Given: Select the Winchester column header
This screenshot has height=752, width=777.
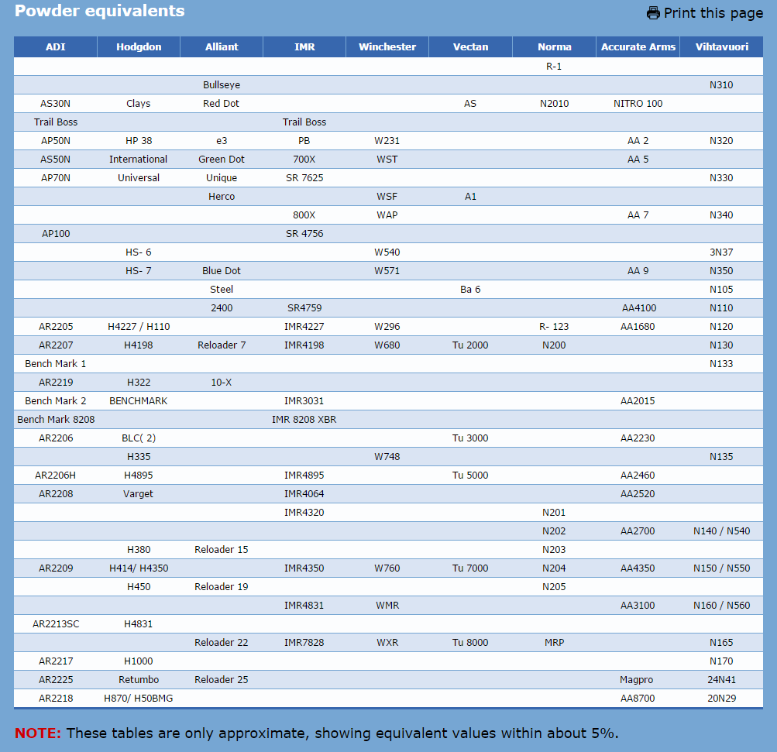Looking at the screenshot, I should click(x=387, y=47).
